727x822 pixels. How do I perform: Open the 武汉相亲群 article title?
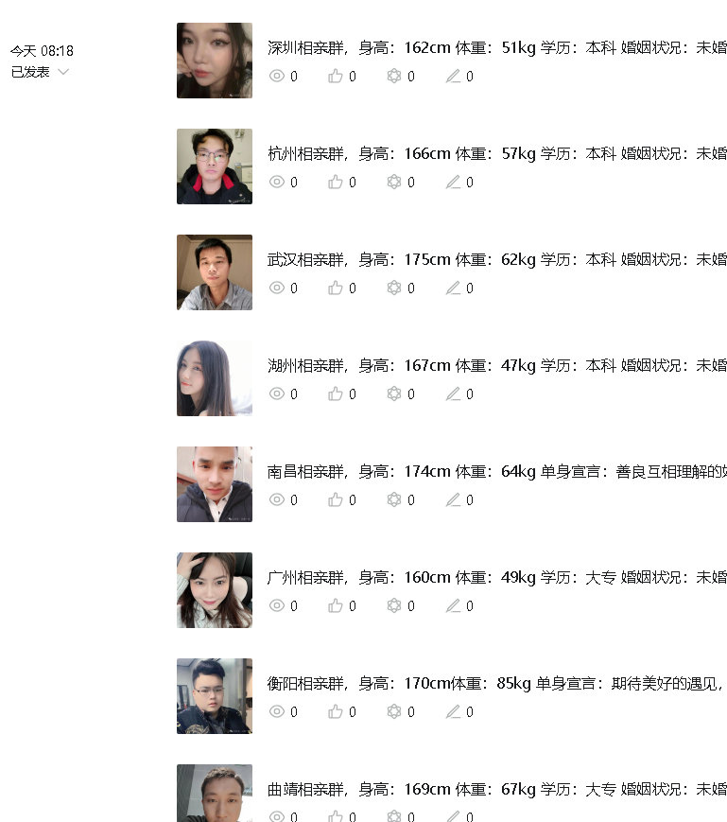[497, 259]
